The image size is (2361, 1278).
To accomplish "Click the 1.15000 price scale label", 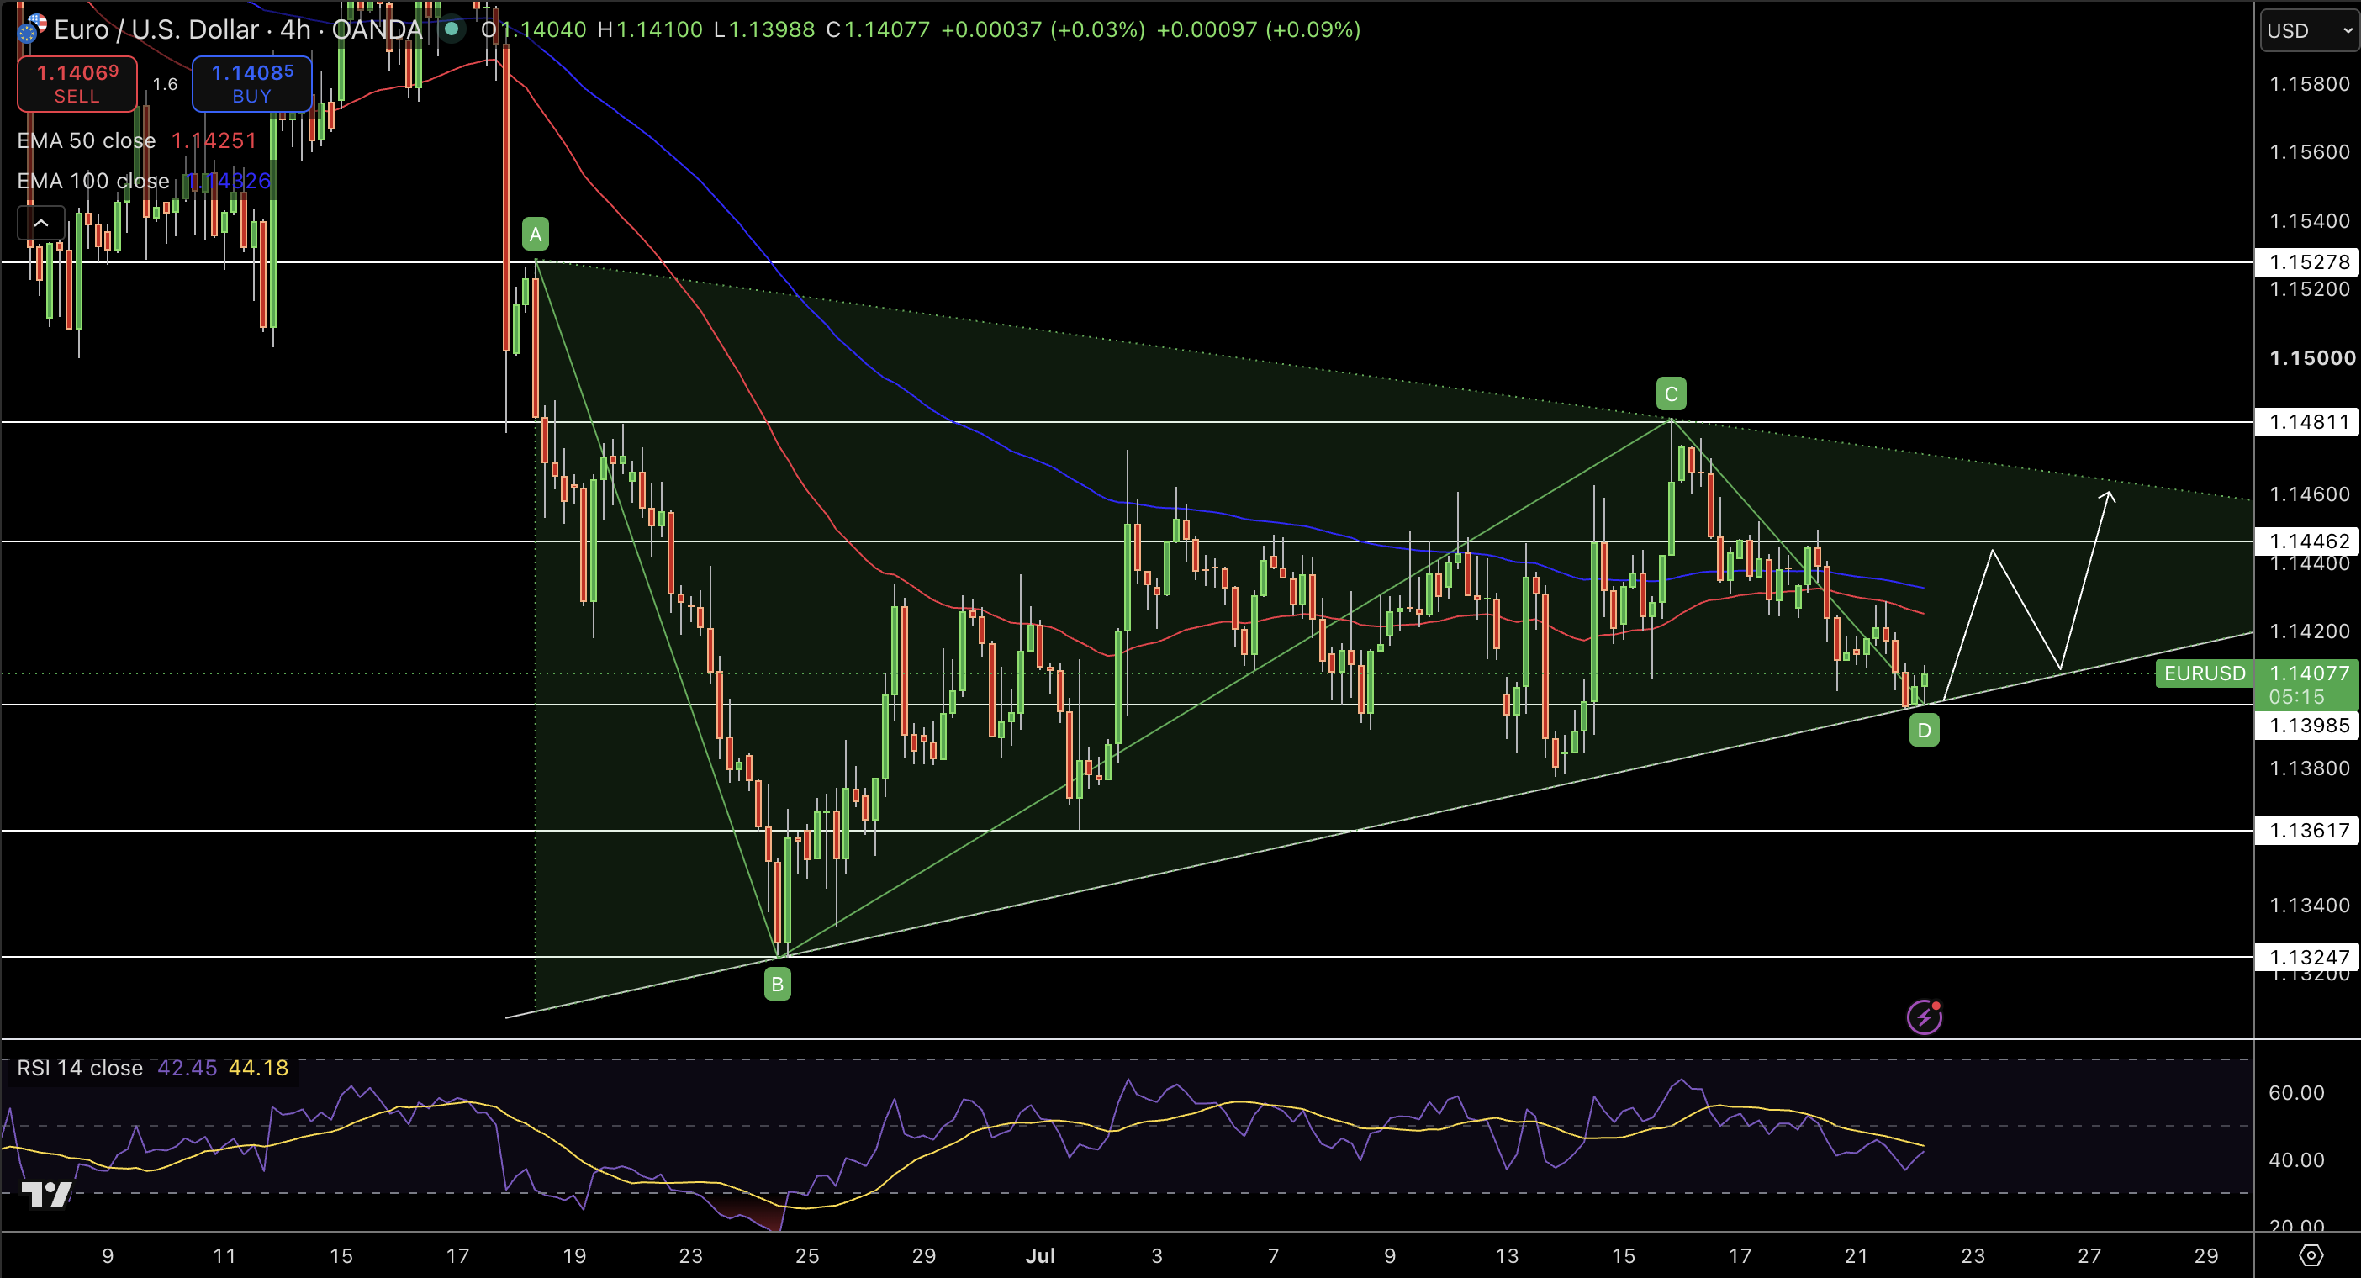I will point(2311,357).
